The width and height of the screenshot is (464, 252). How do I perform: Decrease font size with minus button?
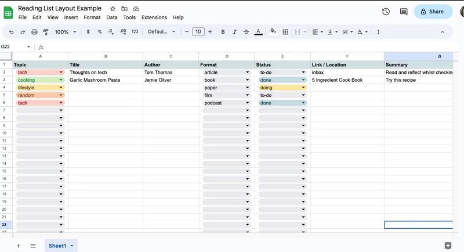coord(186,32)
